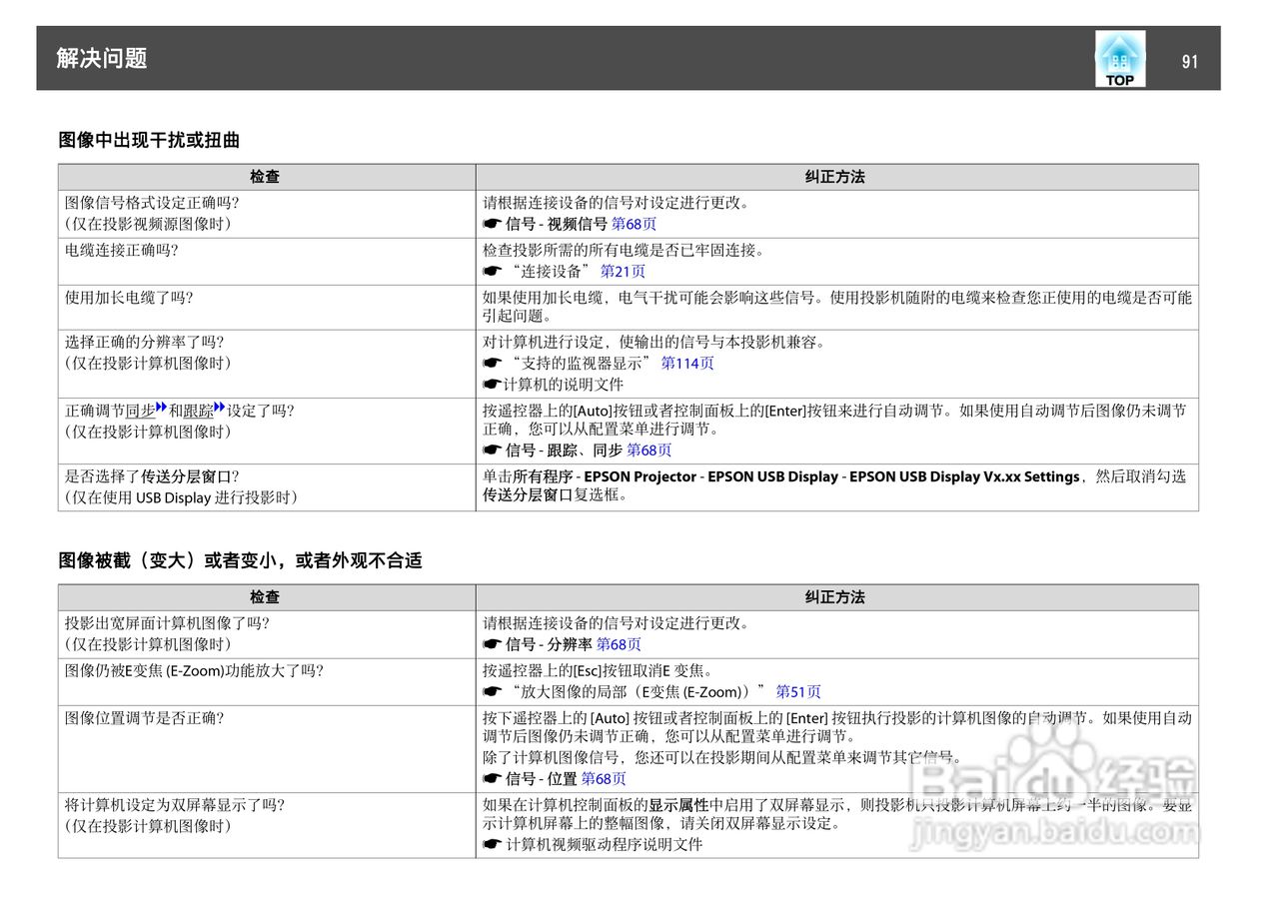Click the pointing-hand icon before 计算机视频驱动程序说明文件

(x=492, y=844)
